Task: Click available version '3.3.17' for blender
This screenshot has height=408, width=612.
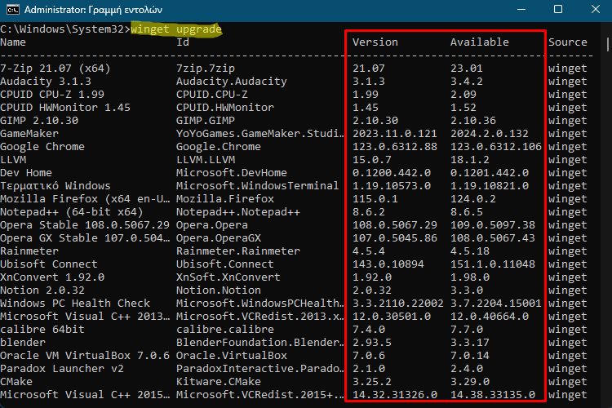Action: (x=470, y=343)
